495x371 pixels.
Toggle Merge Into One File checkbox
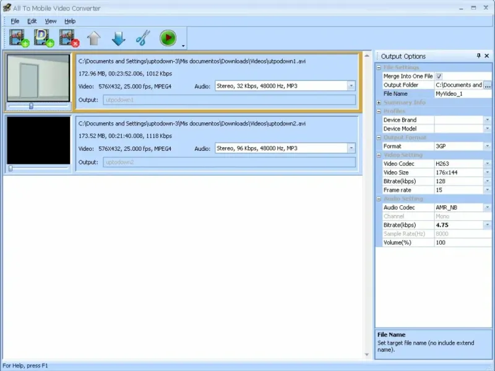coord(439,76)
